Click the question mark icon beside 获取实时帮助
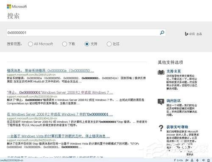212x162 pixels. [x=161, y=128]
